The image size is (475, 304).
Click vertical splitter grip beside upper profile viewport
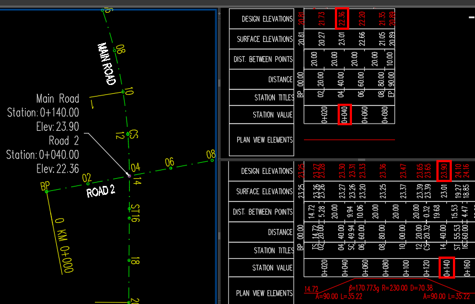point(220,83)
